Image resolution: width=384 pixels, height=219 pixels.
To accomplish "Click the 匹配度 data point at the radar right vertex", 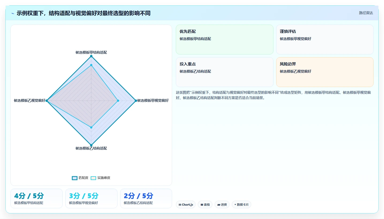I will pos(136,101).
